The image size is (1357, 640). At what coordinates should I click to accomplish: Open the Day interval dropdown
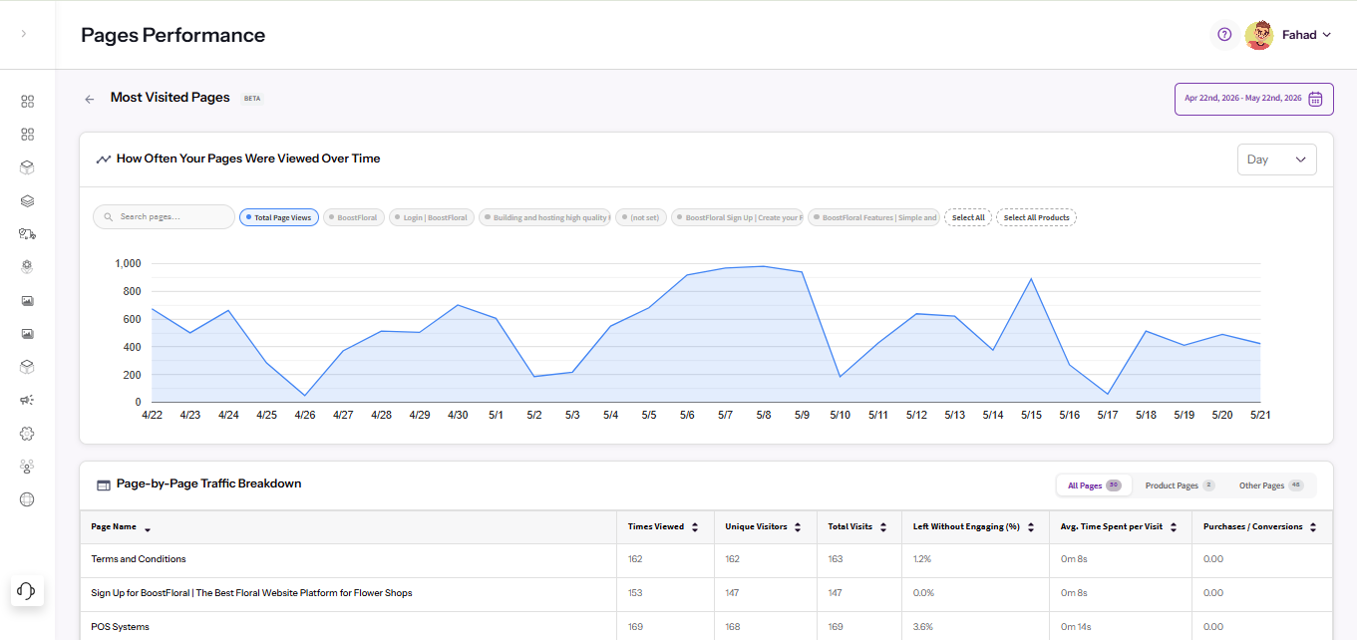click(x=1276, y=160)
